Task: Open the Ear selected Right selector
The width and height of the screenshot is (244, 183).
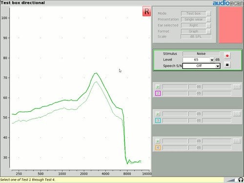Action: point(196,25)
